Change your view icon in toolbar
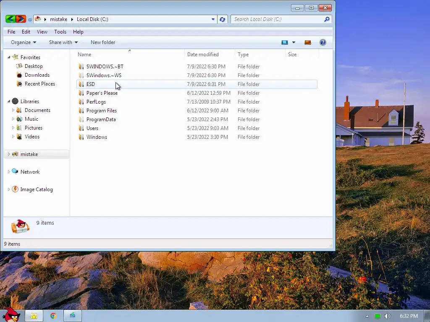Screen dimensions: 430x322 pos(285,42)
